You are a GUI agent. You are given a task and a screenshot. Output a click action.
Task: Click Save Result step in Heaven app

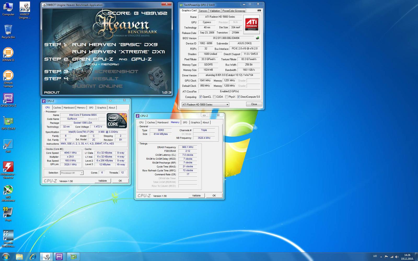(x=95, y=79)
